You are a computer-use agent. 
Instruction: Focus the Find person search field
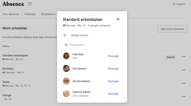coord(92,45)
